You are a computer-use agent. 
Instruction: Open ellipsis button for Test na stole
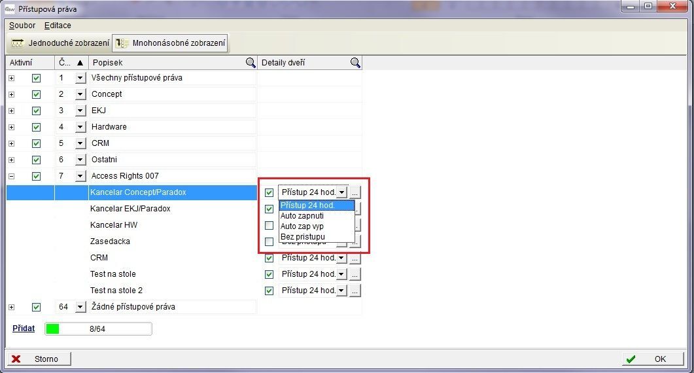(355, 274)
